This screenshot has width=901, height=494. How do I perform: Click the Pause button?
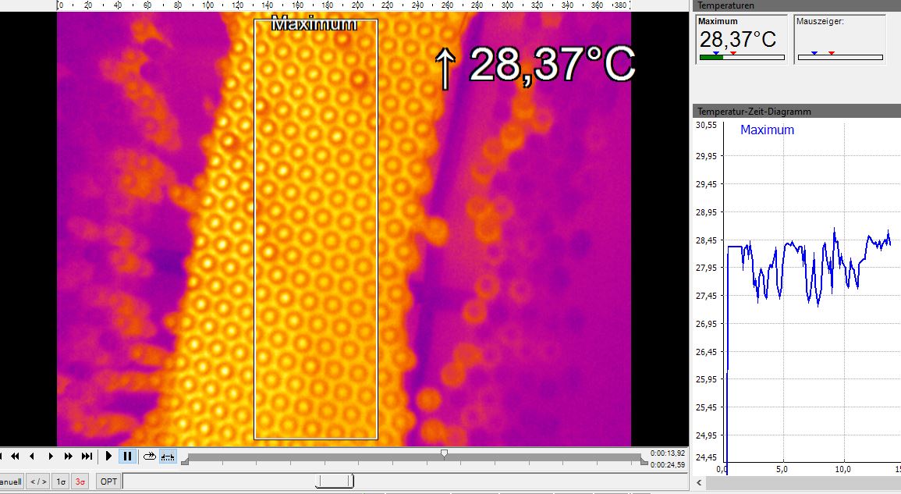coord(128,457)
